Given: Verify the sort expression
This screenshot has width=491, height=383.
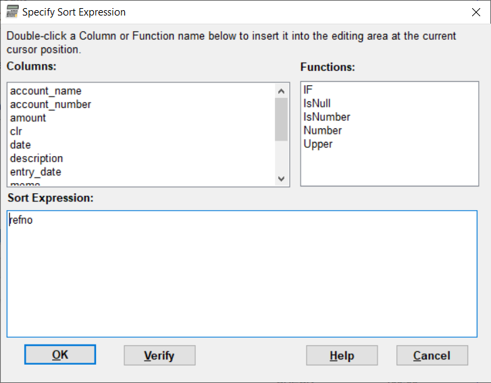Looking at the screenshot, I should (159, 355).
